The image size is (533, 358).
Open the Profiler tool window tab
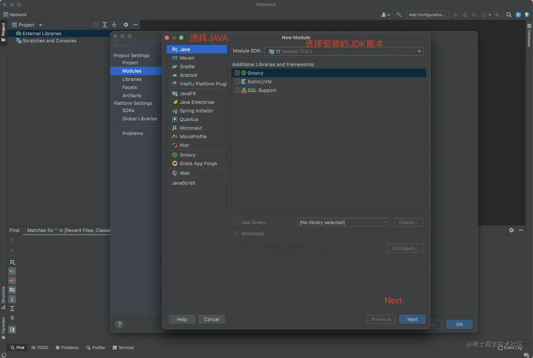click(x=96, y=347)
